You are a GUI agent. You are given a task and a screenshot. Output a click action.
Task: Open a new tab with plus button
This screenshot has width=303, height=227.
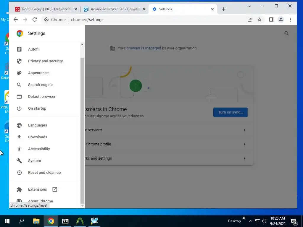tap(224, 9)
